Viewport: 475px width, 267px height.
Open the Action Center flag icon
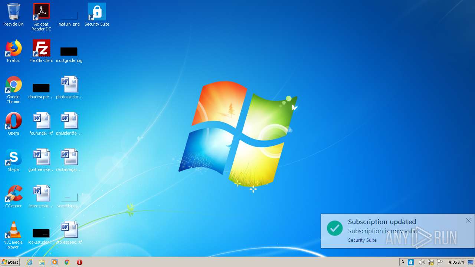(440, 262)
